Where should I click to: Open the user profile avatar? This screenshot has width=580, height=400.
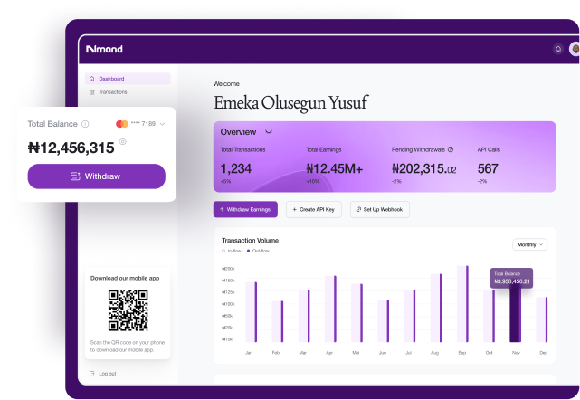coord(574,49)
